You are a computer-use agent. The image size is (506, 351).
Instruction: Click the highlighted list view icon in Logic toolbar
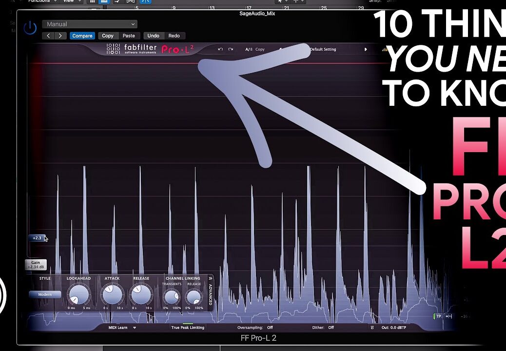pos(104,1)
